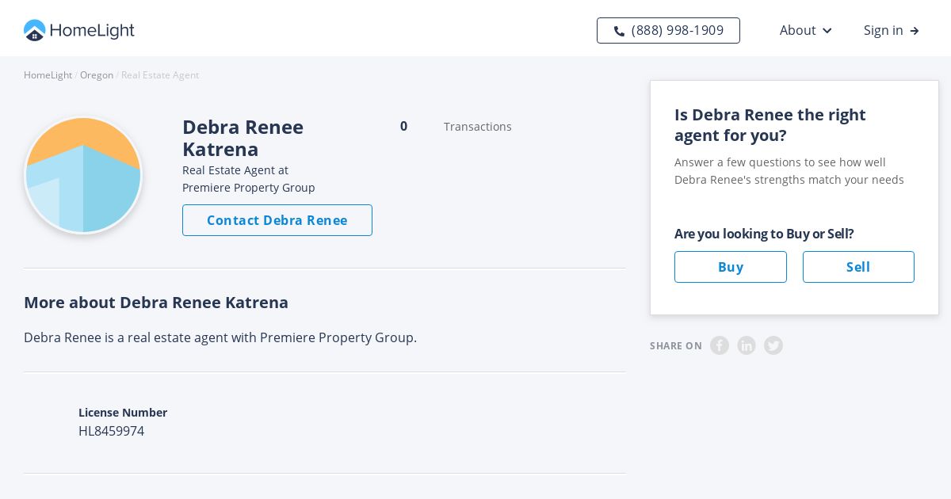Click the phone icon beside the number
This screenshot has height=499, width=951.
coord(619,31)
